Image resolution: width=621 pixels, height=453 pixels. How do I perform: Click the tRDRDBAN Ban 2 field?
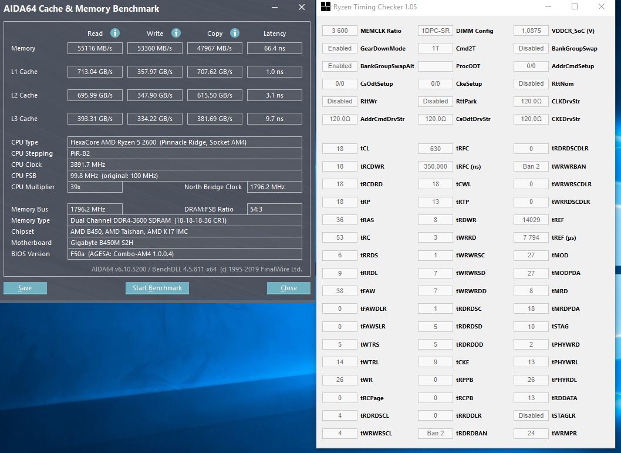coord(436,433)
